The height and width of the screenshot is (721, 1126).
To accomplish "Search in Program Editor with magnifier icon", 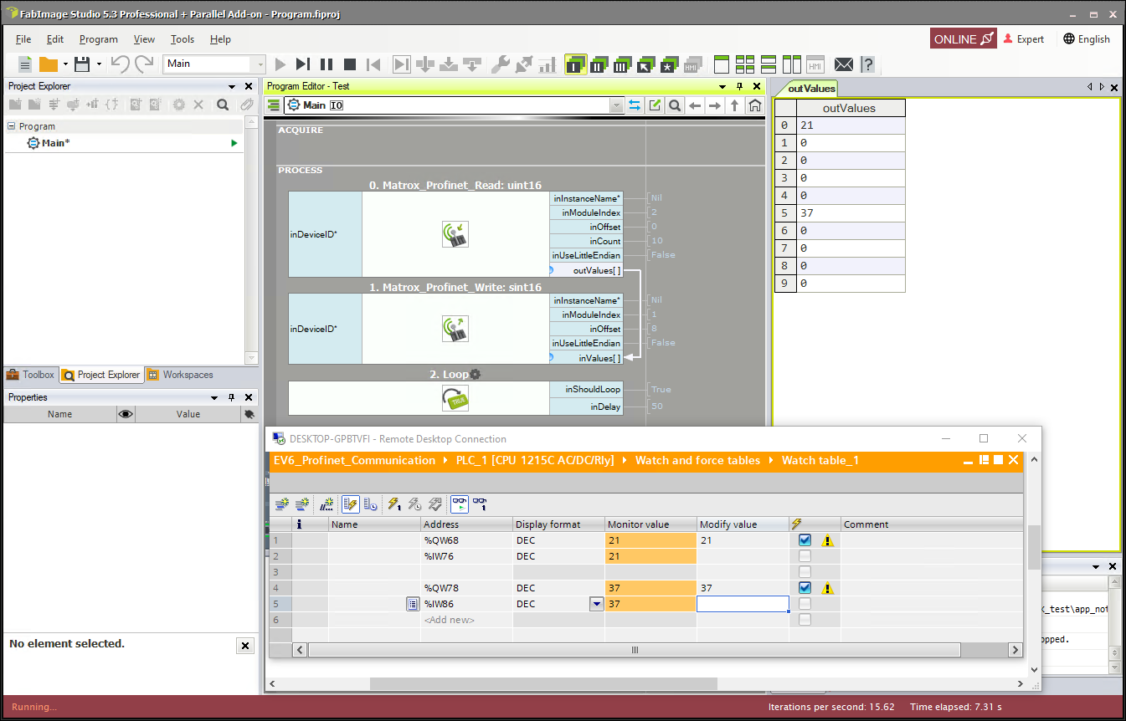I will pyautogui.click(x=675, y=105).
